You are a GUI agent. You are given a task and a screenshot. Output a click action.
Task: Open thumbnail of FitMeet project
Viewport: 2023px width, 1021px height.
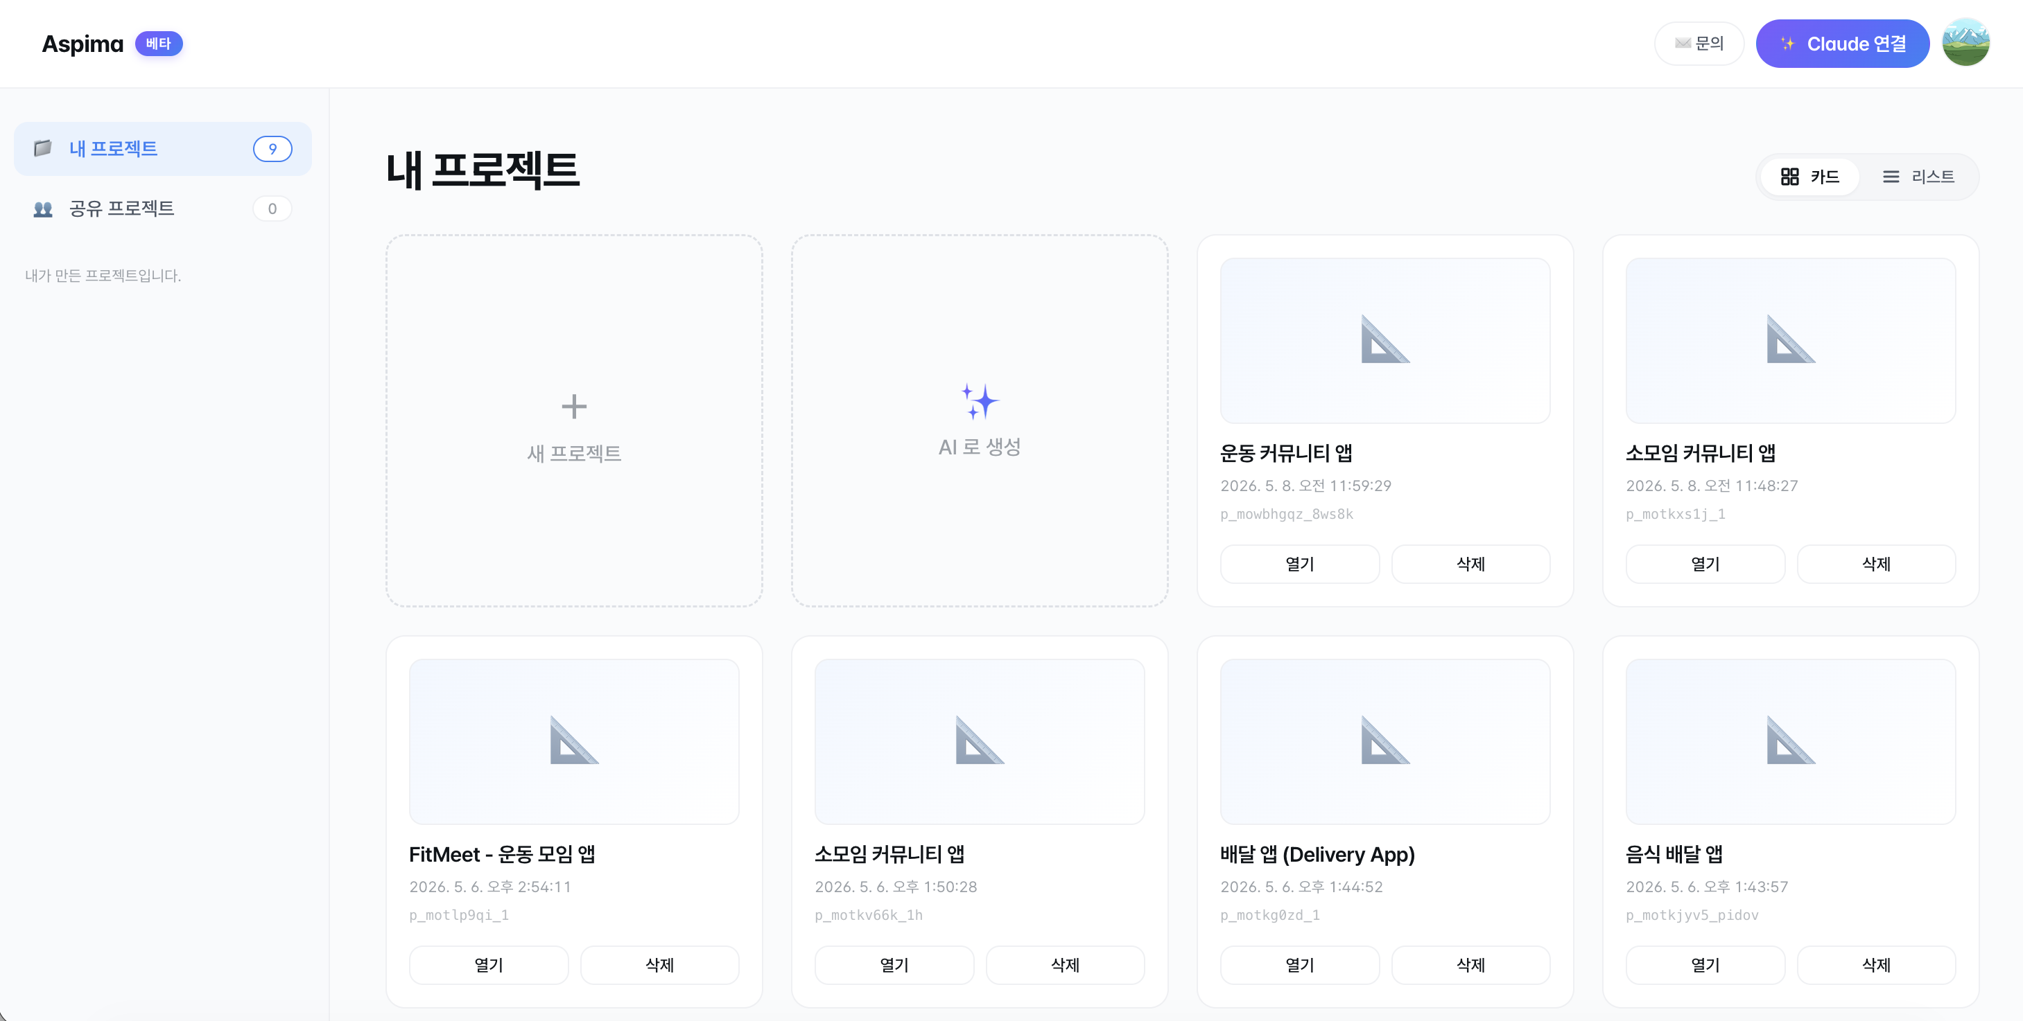574,742
